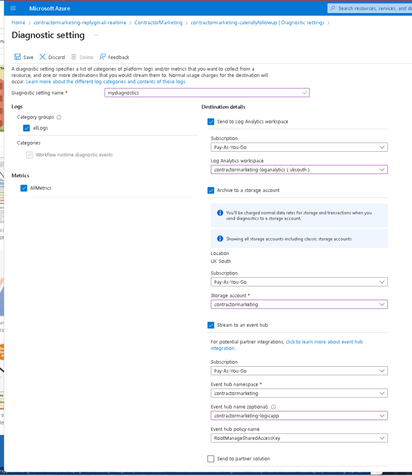The image size is (412, 476).
Task: Click the Delete button label
Action: 86,57
